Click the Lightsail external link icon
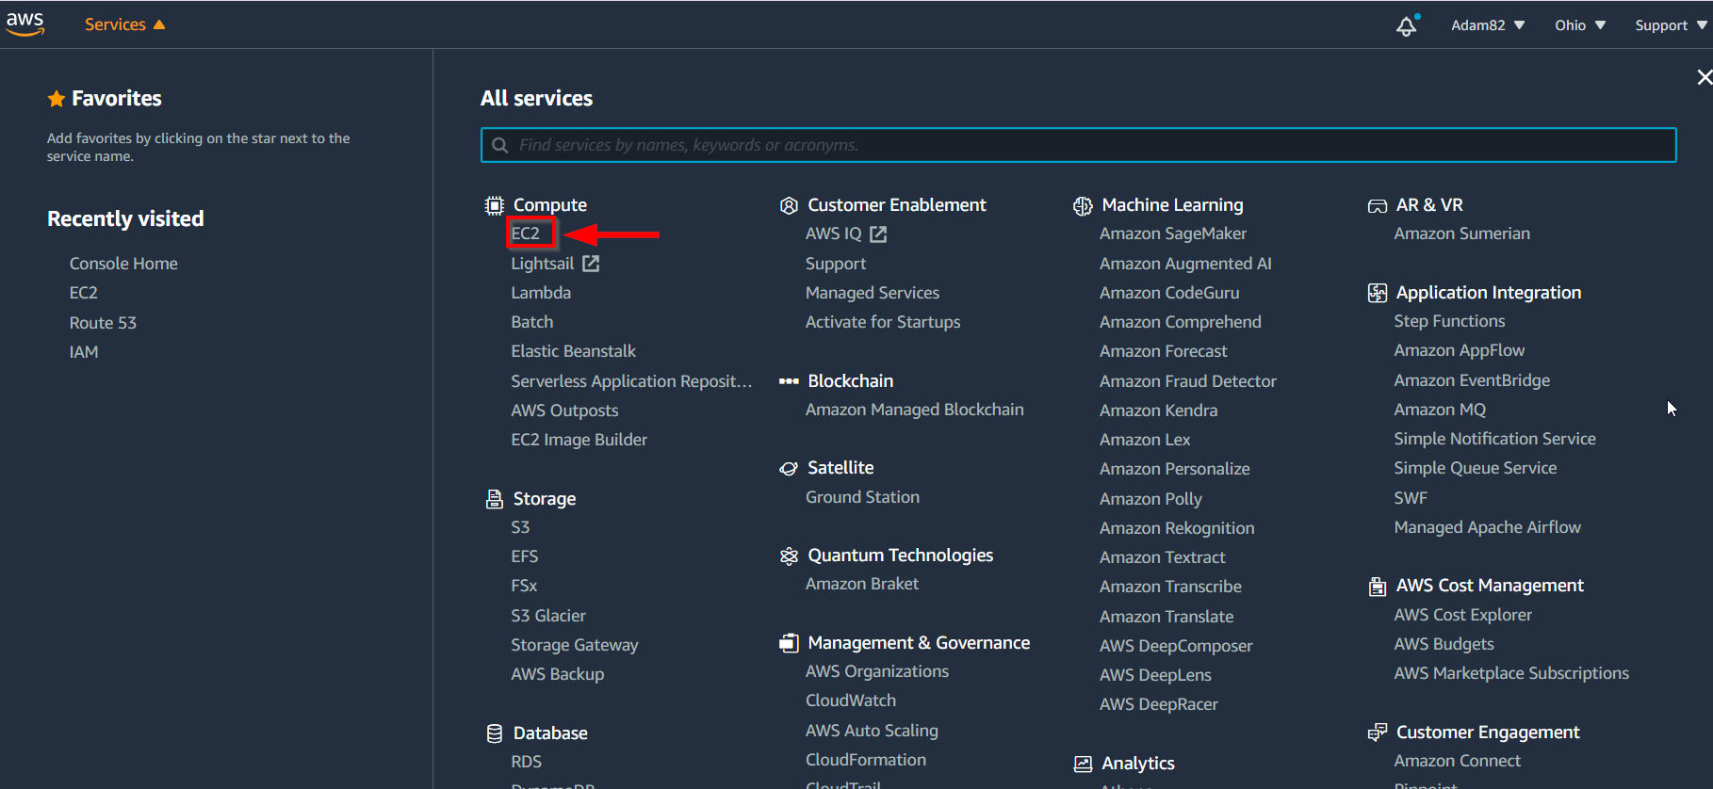Viewport: 1713px width, 789px height. click(x=591, y=264)
